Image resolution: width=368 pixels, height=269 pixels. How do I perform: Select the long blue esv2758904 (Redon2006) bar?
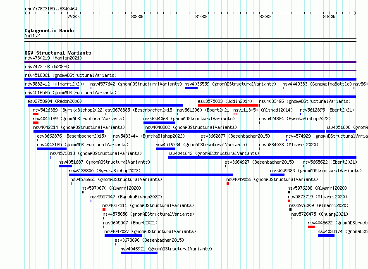pyautogui.click(x=105, y=105)
